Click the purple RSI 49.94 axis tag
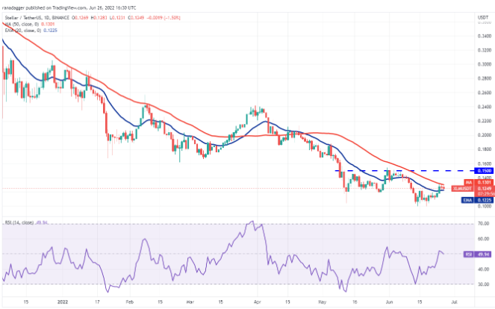495x309 pixels. click(x=478, y=254)
